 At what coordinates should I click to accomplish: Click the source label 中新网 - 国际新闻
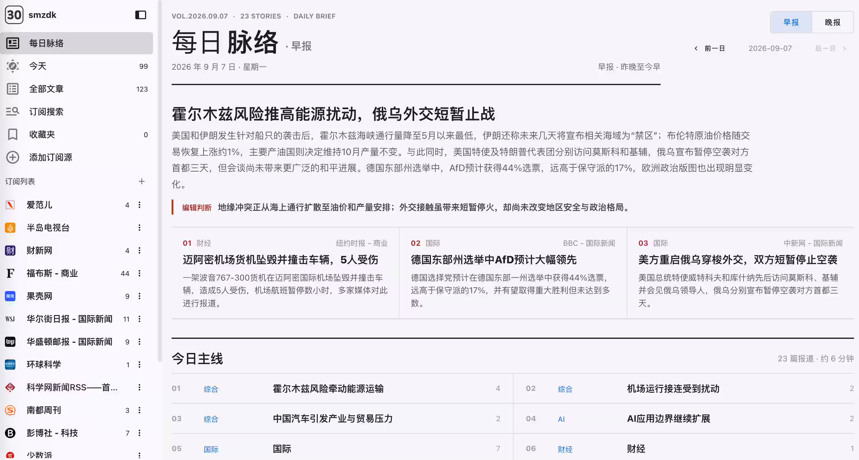tap(813, 244)
